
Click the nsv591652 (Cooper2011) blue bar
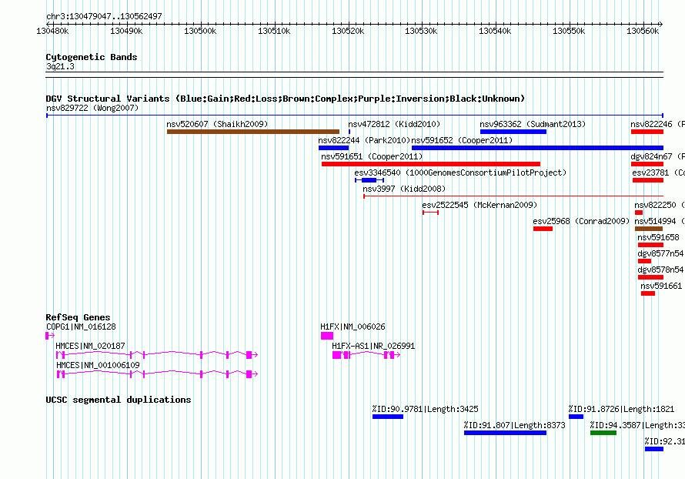click(x=537, y=148)
